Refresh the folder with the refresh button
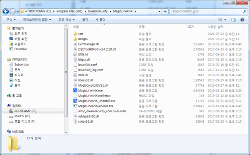The image size is (250, 155). (x=165, y=11)
